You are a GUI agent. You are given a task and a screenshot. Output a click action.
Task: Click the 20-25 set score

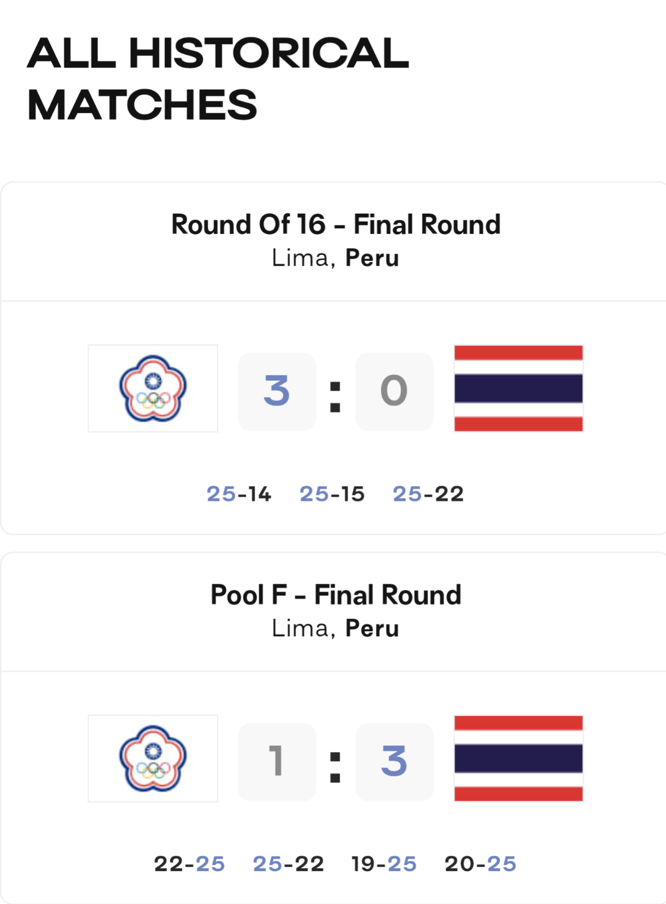point(480,864)
